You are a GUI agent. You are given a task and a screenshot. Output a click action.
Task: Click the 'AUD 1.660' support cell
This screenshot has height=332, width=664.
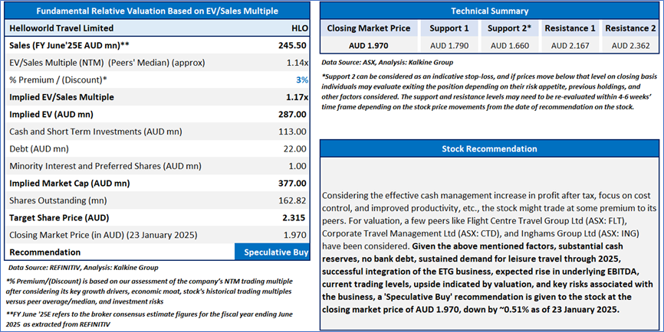(x=509, y=46)
